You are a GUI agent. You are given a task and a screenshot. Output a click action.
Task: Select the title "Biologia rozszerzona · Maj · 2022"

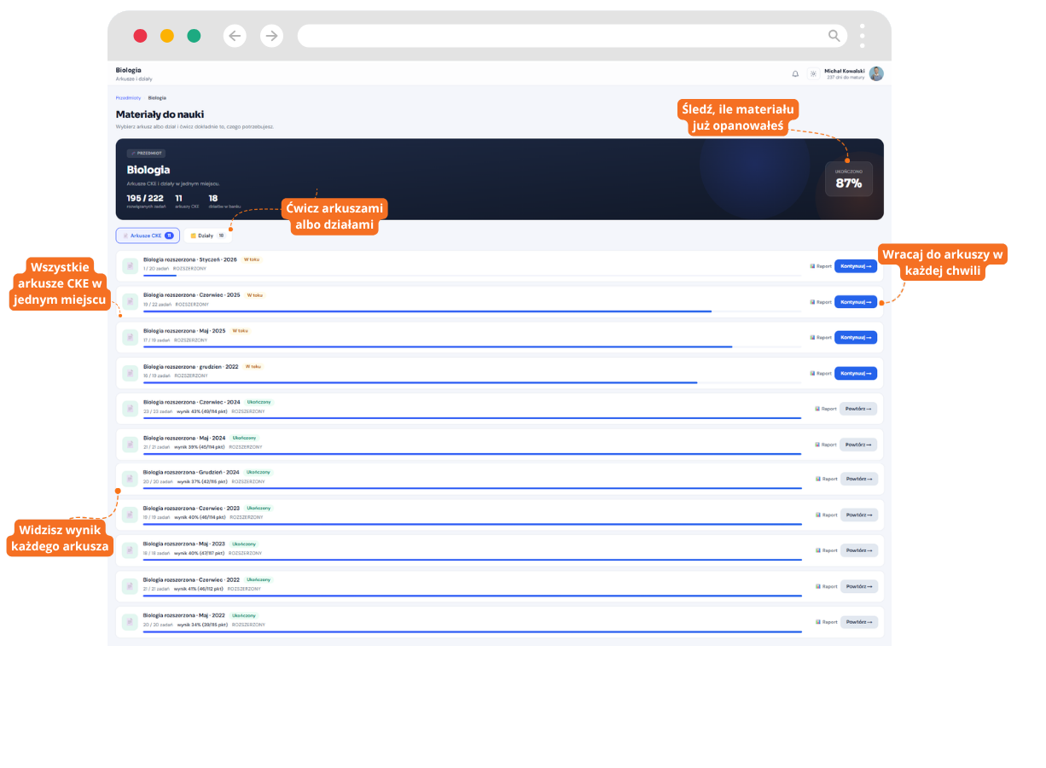184,615
